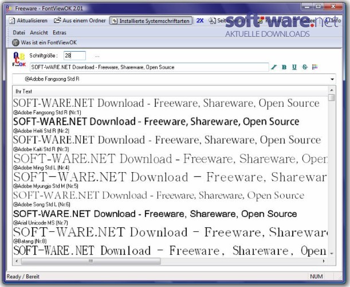Click the FontViewOK title bar app icon
This screenshot has width=350, height=287.
click(9, 9)
